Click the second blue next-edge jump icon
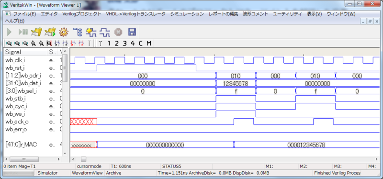The height and width of the screenshot is (179, 383). [x=65, y=44]
